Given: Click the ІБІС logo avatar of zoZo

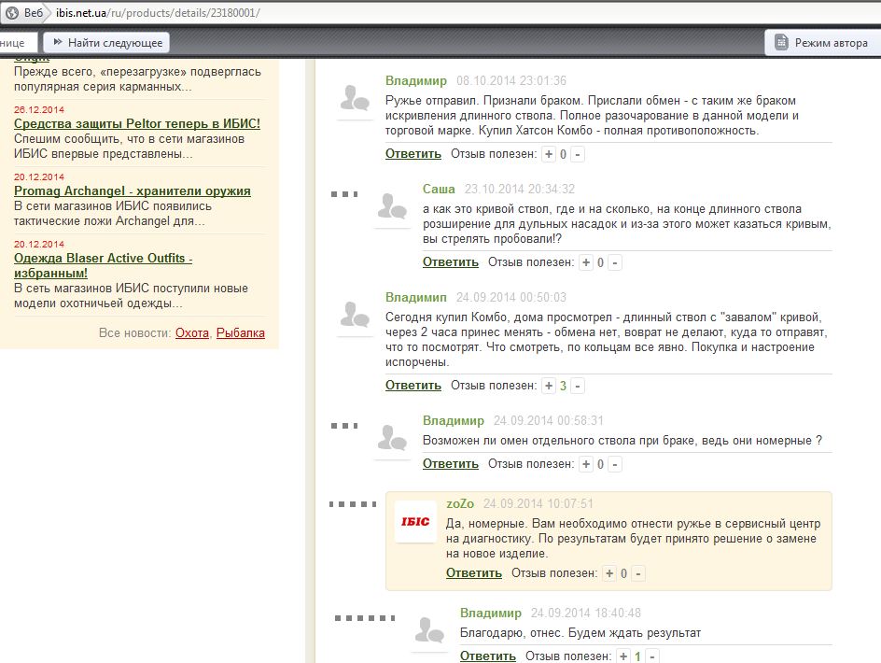Looking at the screenshot, I should pos(413,521).
